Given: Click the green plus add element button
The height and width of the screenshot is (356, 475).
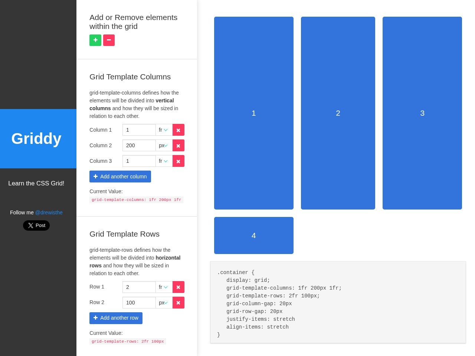Looking at the screenshot, I should [95, 40].
